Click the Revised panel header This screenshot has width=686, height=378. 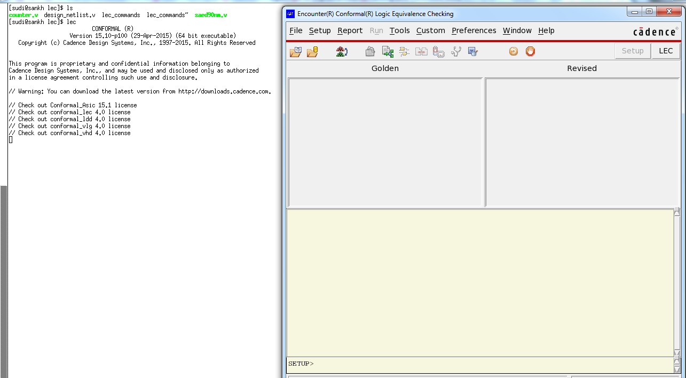582,68
